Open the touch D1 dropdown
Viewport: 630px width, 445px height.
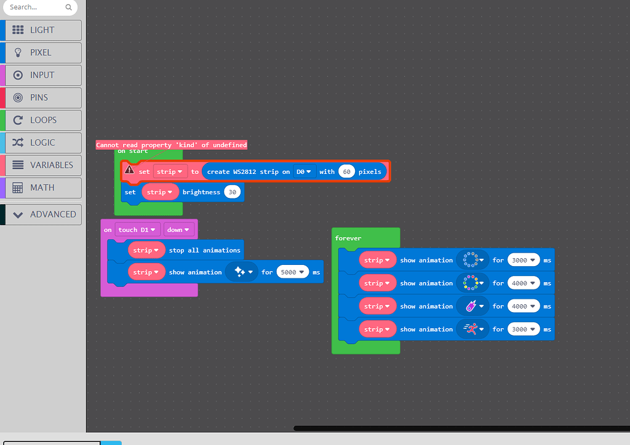137,230
